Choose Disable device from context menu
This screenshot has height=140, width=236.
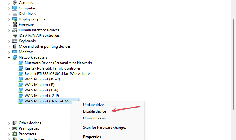[94, 111]
